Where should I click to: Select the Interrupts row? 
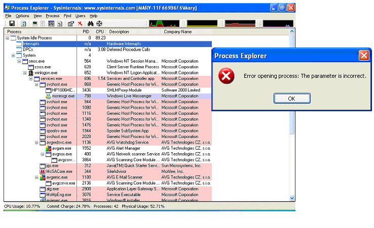tap(108, 44)
